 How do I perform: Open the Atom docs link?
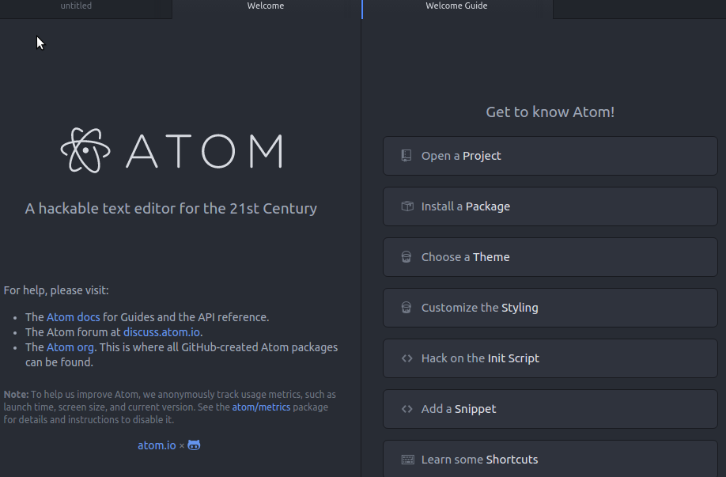[x=74, y=317]
